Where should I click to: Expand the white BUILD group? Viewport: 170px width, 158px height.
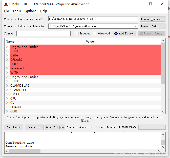[7, 81]
